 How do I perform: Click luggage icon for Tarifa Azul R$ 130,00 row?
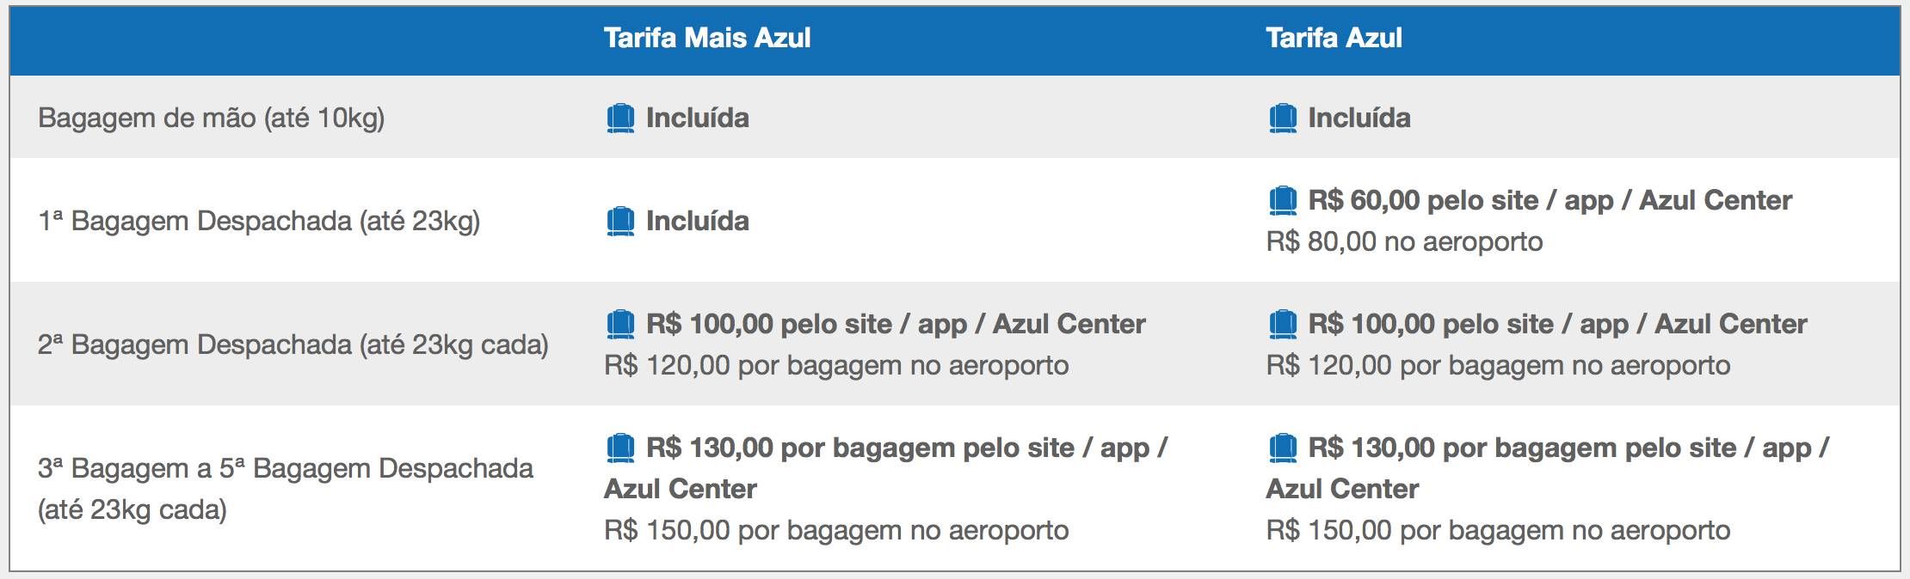click(1282, 448)
